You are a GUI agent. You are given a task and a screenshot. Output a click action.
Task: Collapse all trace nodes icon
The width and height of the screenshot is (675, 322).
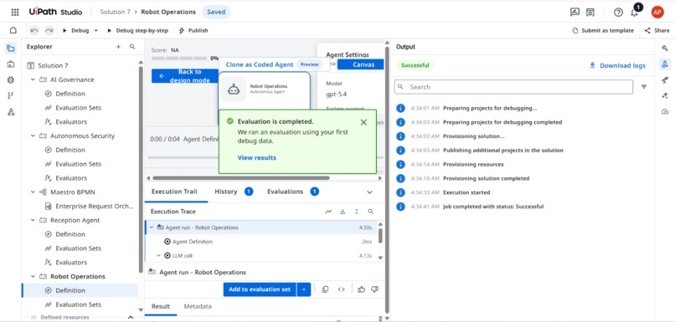357,212
